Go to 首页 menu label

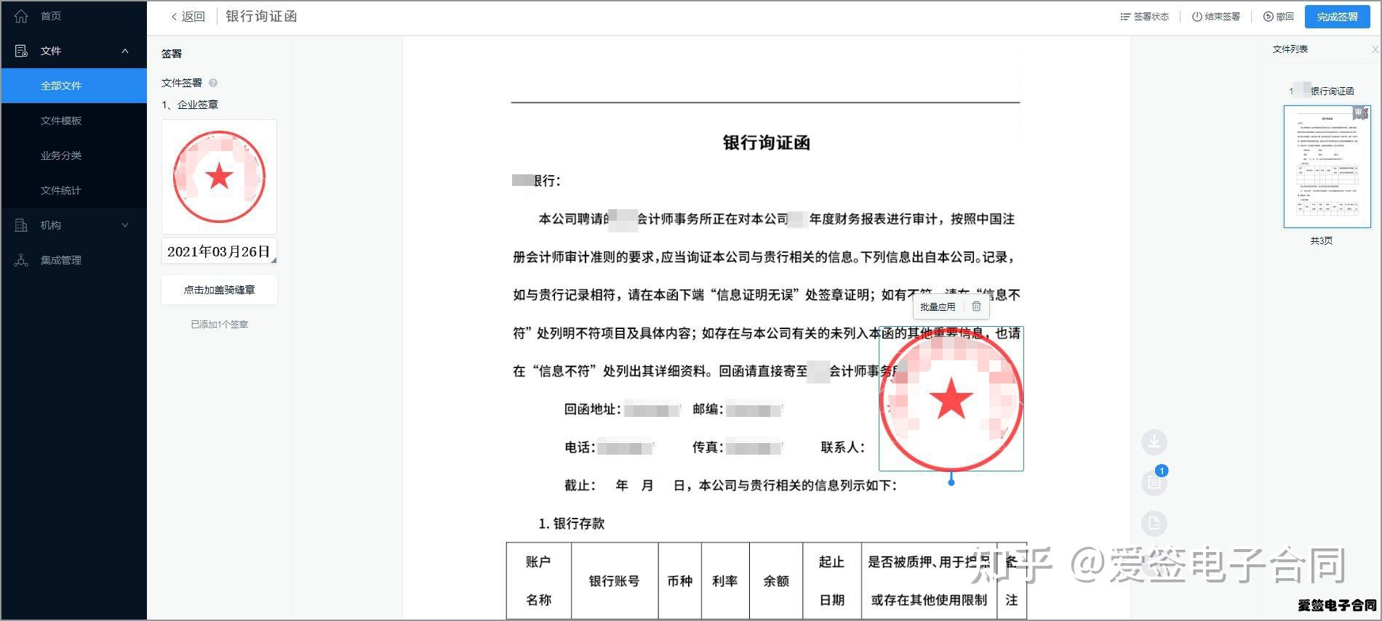(51, 16)
